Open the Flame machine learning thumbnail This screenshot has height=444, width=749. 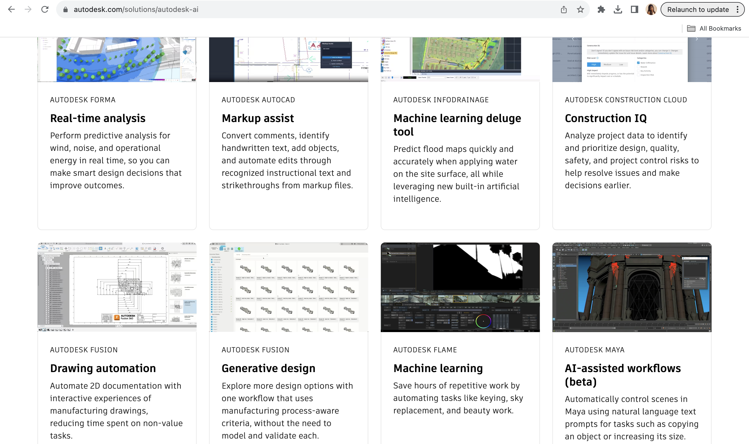pyautogui.click(x=460, y=287)
